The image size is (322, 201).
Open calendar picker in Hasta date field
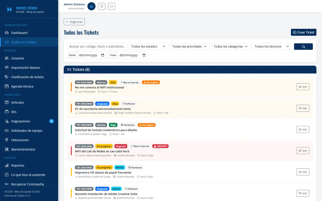144,55
